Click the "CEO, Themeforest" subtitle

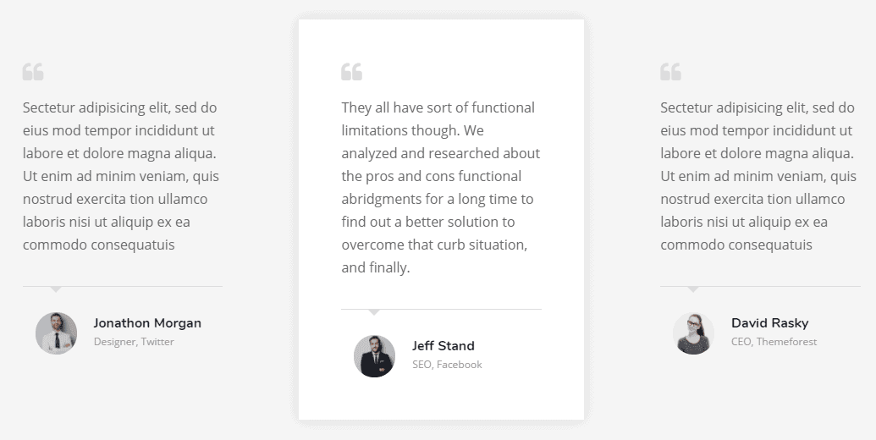tap(774, 342)
